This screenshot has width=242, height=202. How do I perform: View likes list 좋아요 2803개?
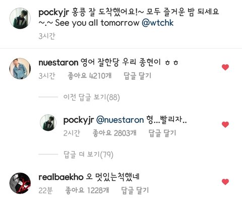point(114,133)
